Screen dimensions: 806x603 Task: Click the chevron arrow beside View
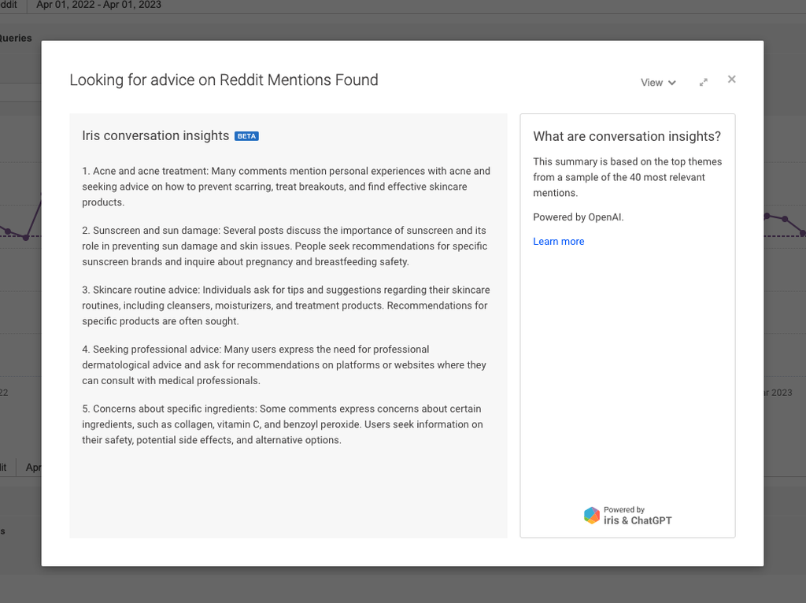[672, 83]
